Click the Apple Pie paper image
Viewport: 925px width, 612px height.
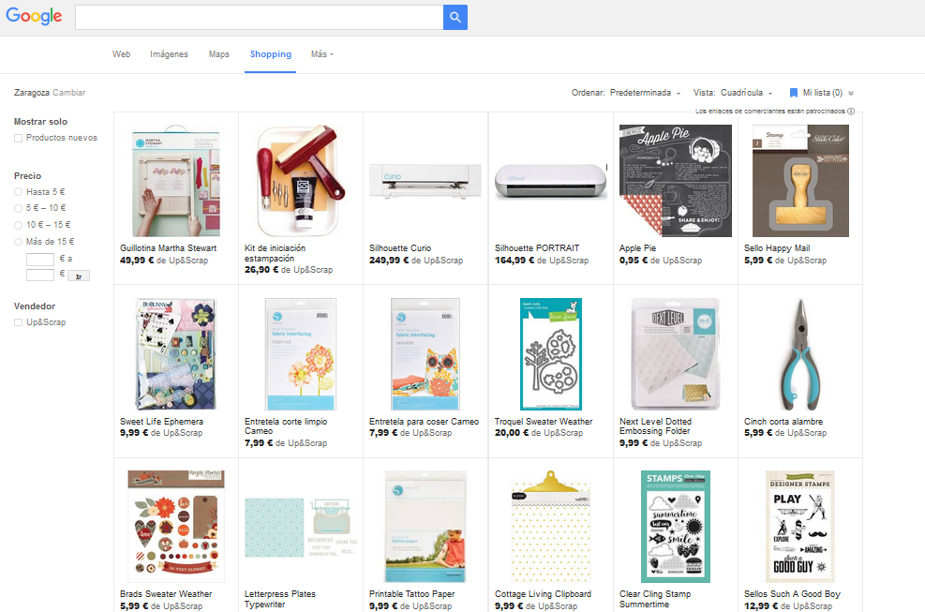[x=676, y=181]
